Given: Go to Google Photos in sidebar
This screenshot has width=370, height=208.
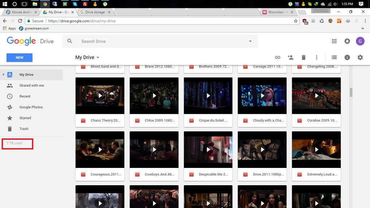Looking at the screenshot, I should [x=31, y=107].
